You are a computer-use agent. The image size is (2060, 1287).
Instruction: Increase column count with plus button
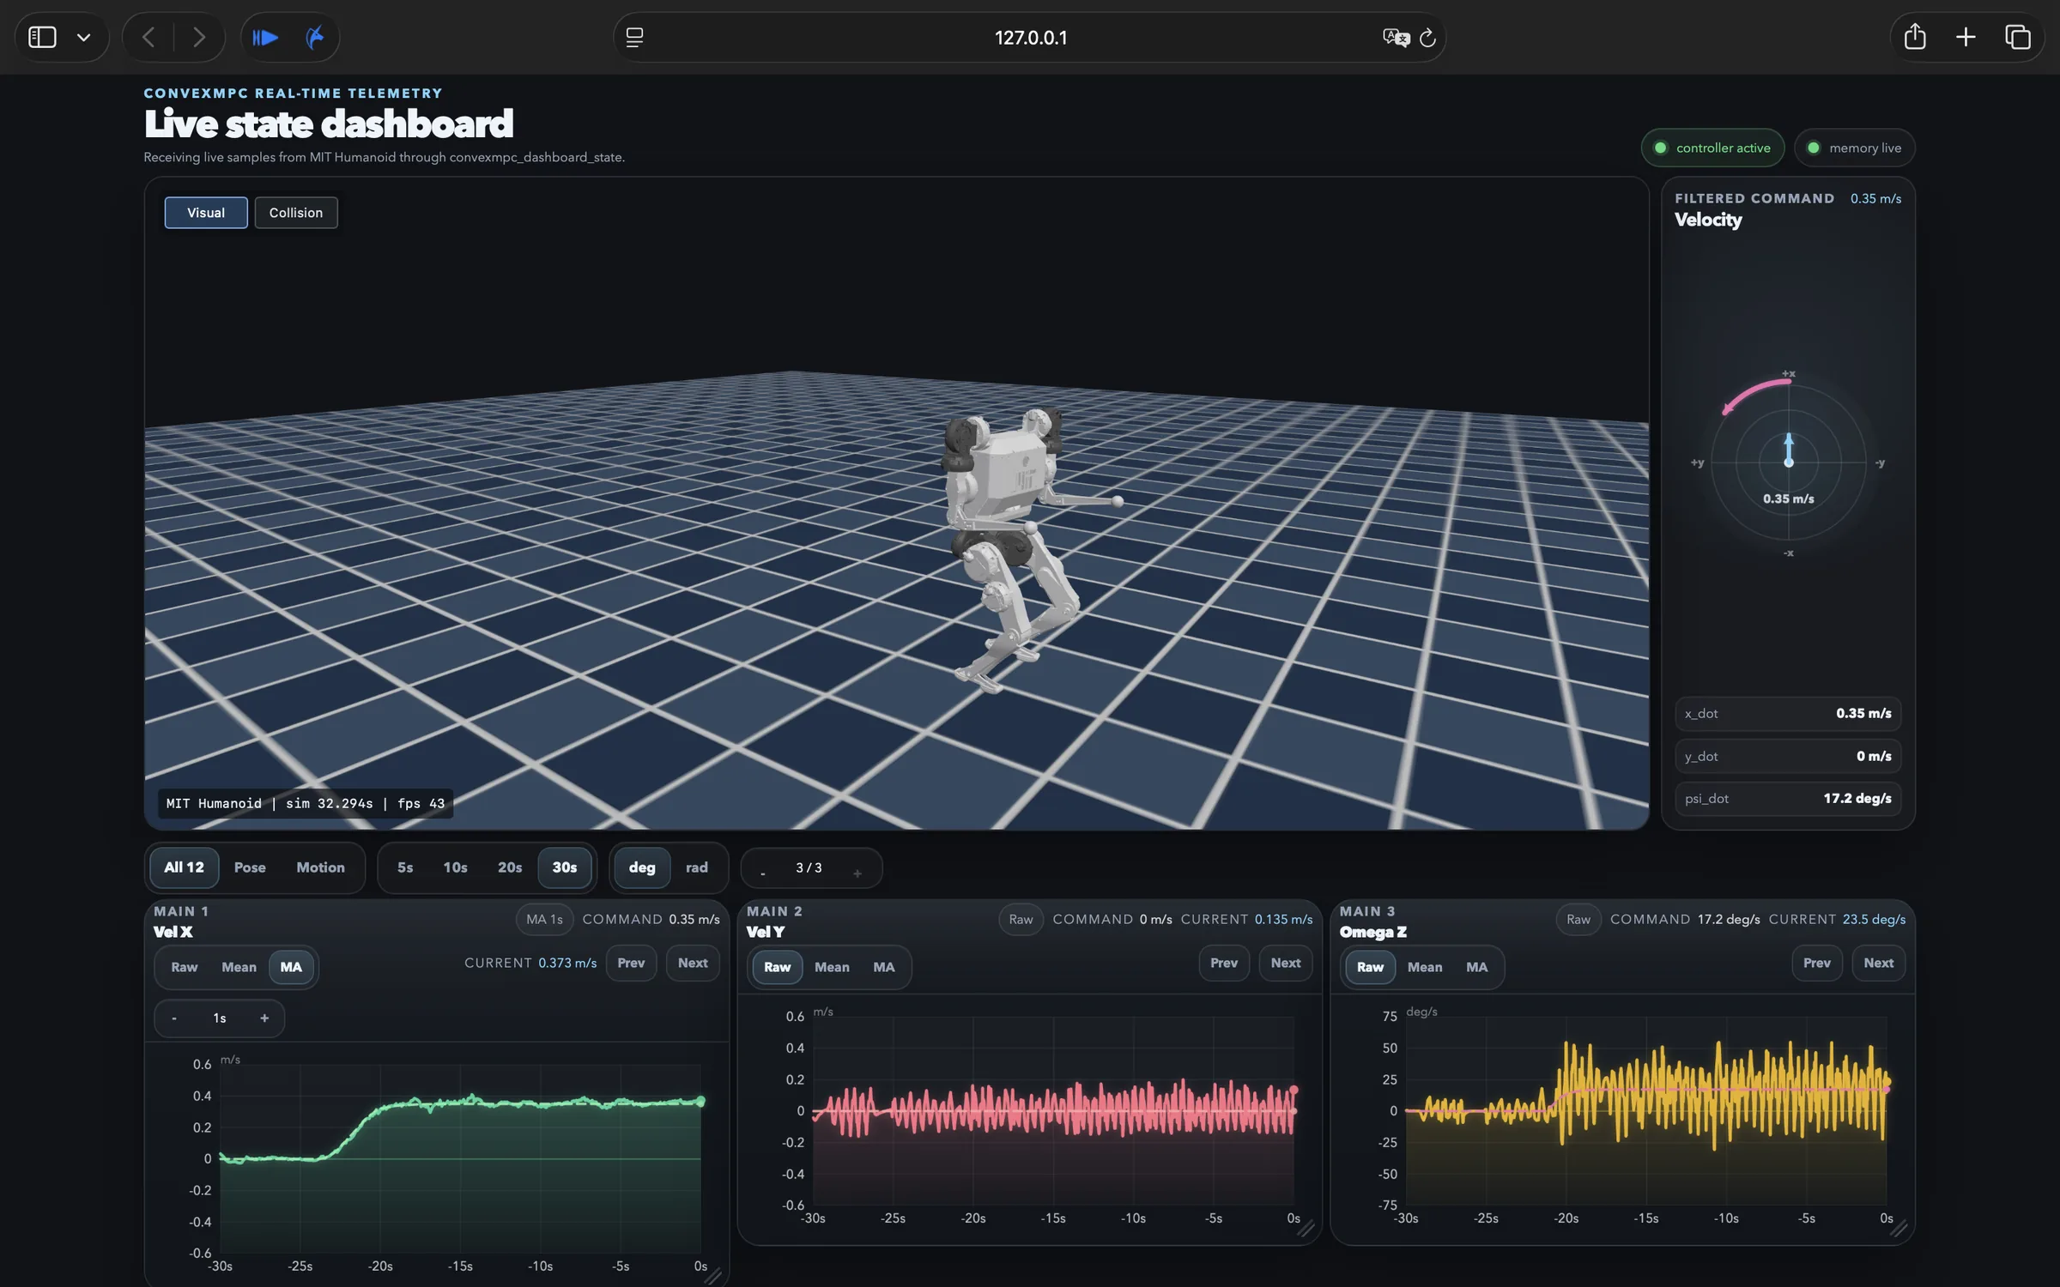(857, 873)
